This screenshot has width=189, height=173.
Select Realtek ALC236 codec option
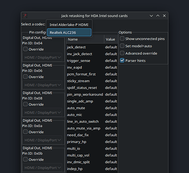click(69, 32)
